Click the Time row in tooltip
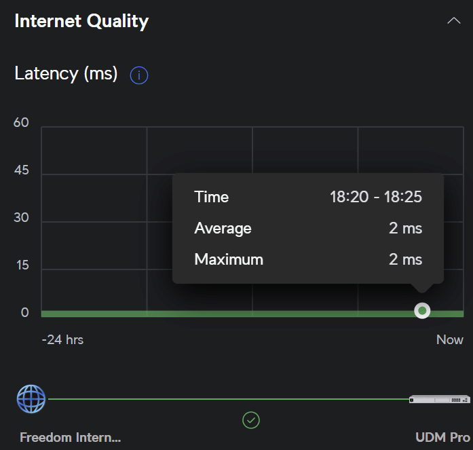Screen dimensions: 473x450 308,197
